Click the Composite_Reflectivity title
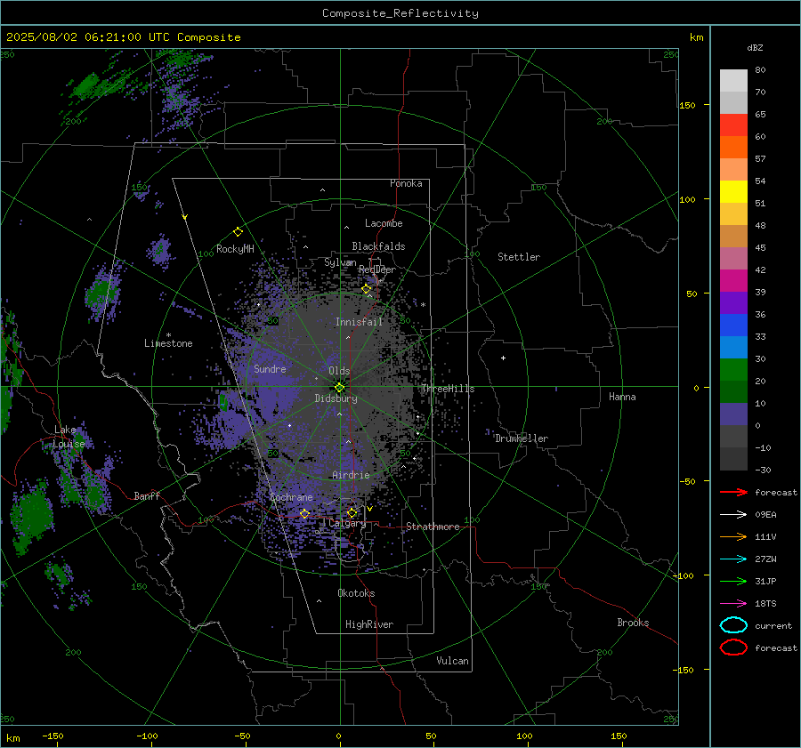This screenshot has width=801, height=748. tap(400, 13)
